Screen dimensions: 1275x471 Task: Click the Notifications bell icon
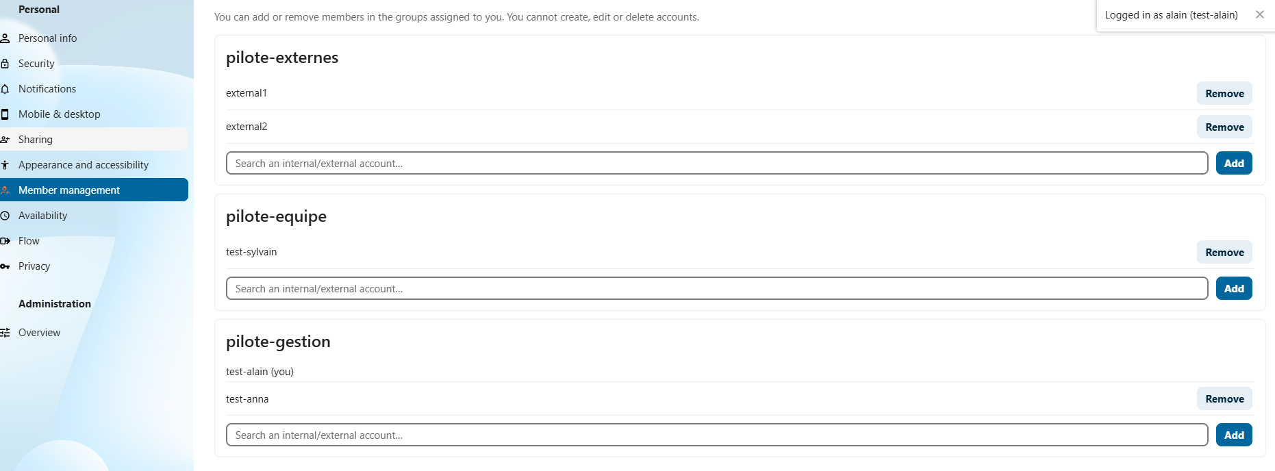click(x=5, y=89)
